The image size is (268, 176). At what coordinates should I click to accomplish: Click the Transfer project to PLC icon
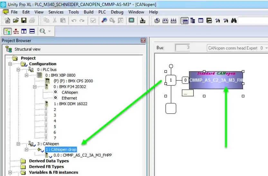[x=143, y=21]
